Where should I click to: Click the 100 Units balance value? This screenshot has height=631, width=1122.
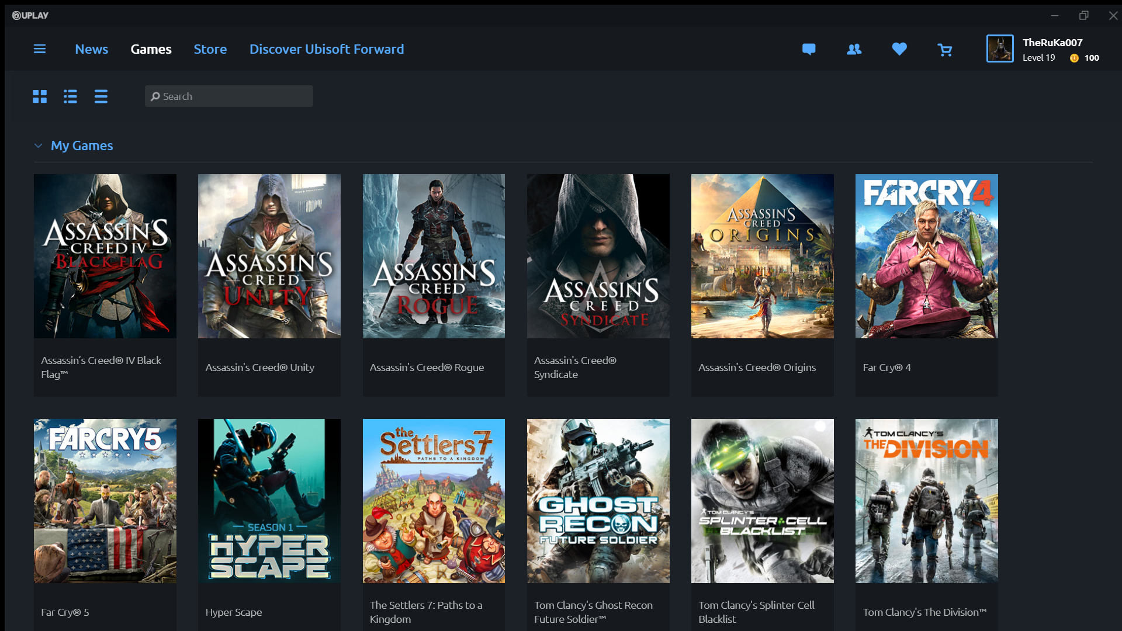1092,58
